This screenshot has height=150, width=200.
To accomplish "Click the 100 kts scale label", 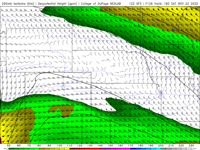I will point(59,145).
